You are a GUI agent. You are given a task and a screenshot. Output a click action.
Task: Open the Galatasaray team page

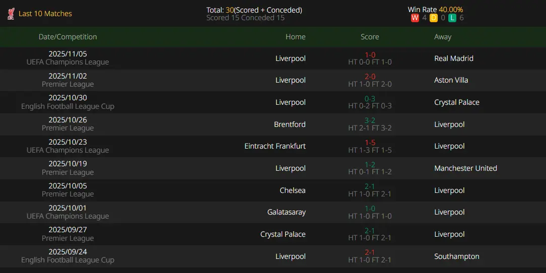pos(286,212)
